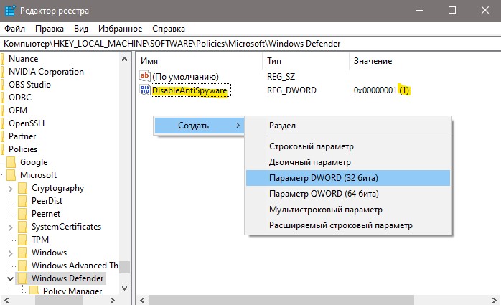
Task: Click the PeerDist folder icon
Action: (x=23, y=201)
